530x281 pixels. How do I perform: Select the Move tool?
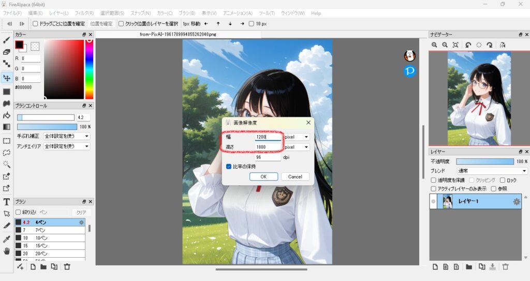(x=7, y=78)
